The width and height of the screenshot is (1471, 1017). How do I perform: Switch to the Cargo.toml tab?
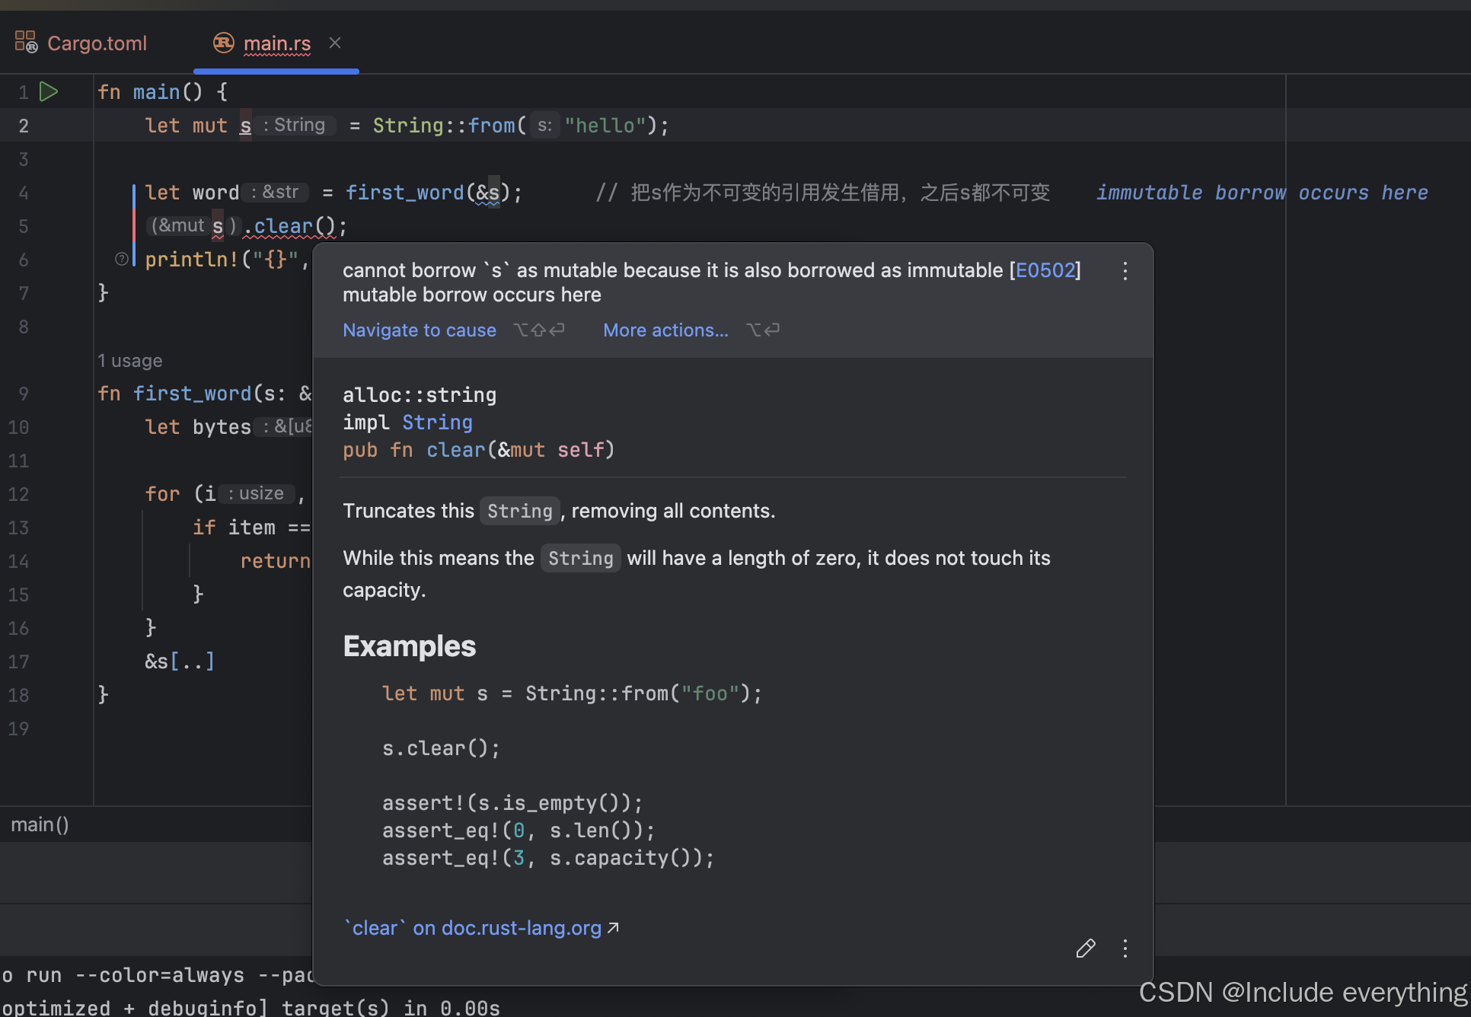tap(97, 43)
